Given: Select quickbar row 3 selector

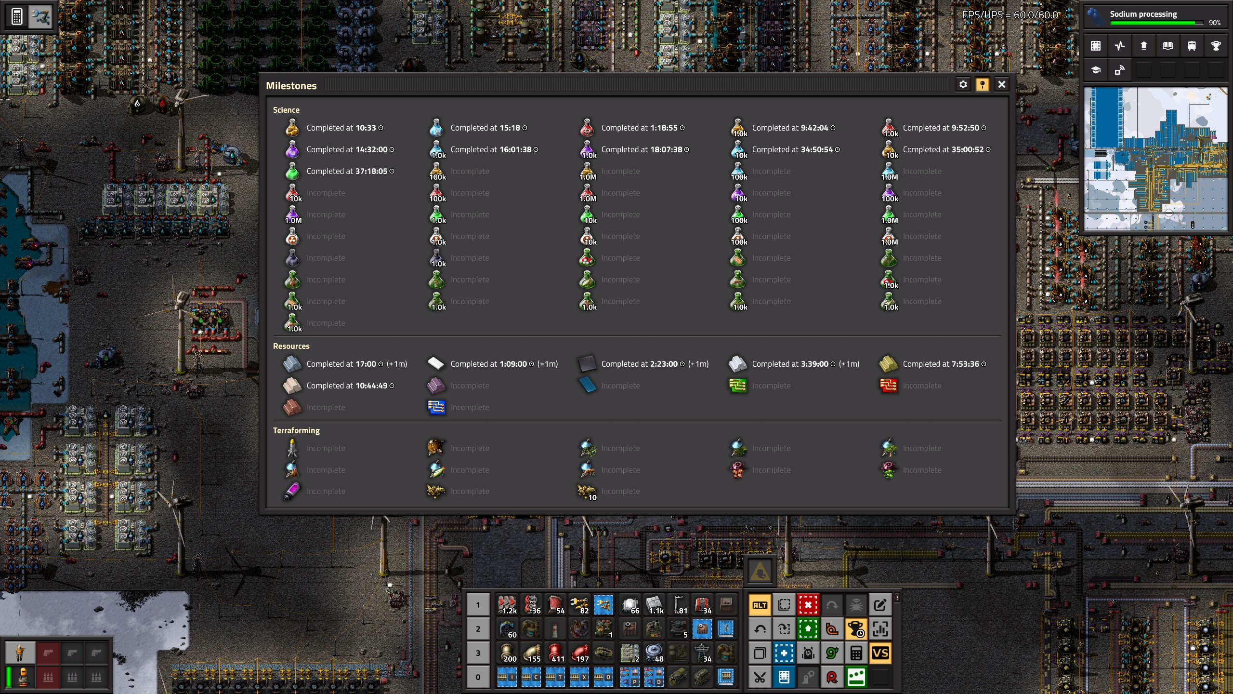Looking at the screenshot, I should [478, 653].
